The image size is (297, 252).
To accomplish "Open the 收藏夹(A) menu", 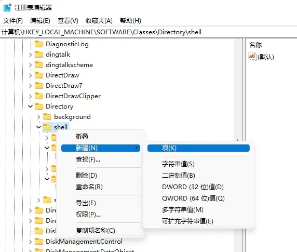I will coord(99,21).
